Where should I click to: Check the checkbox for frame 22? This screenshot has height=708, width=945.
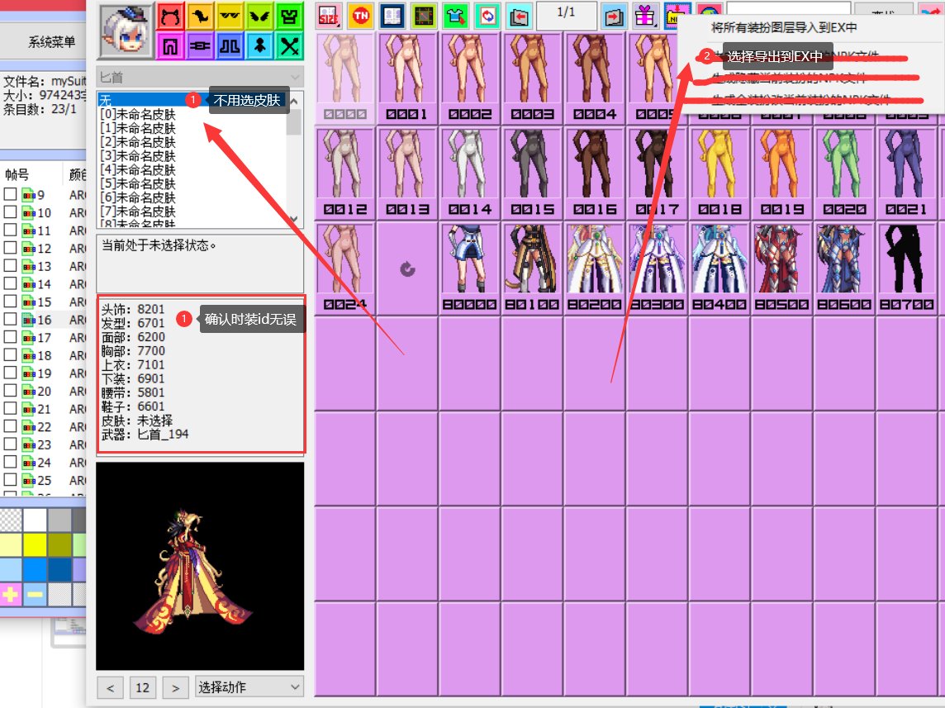pos(10,426)
